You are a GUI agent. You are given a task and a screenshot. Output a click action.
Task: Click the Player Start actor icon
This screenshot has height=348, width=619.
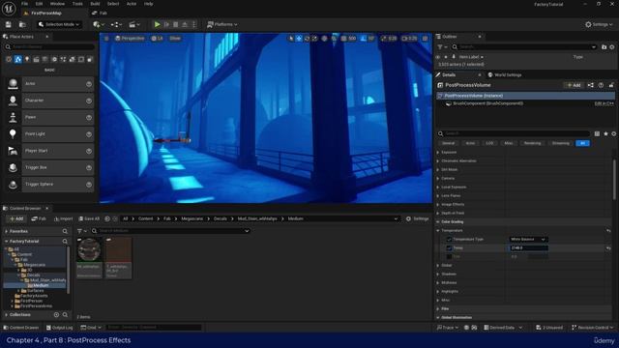point(13,151)
